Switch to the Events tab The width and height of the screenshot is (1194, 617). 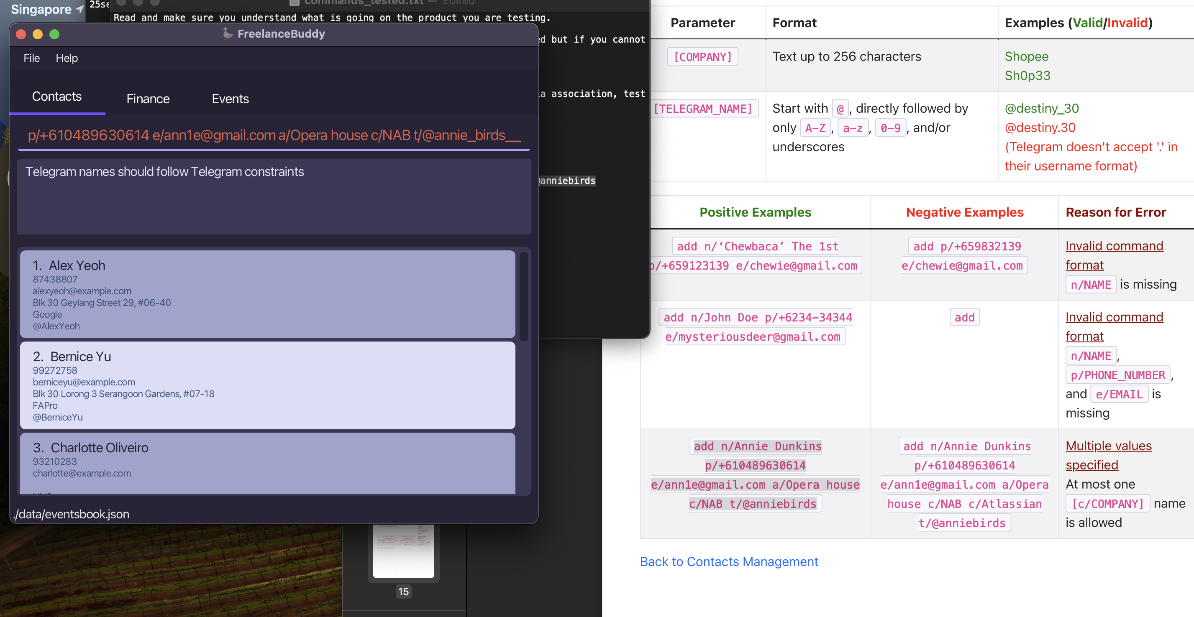[x=230, y=99]
